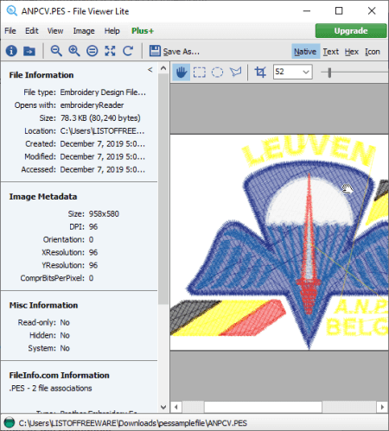Click the file path in the status bar

133,423
